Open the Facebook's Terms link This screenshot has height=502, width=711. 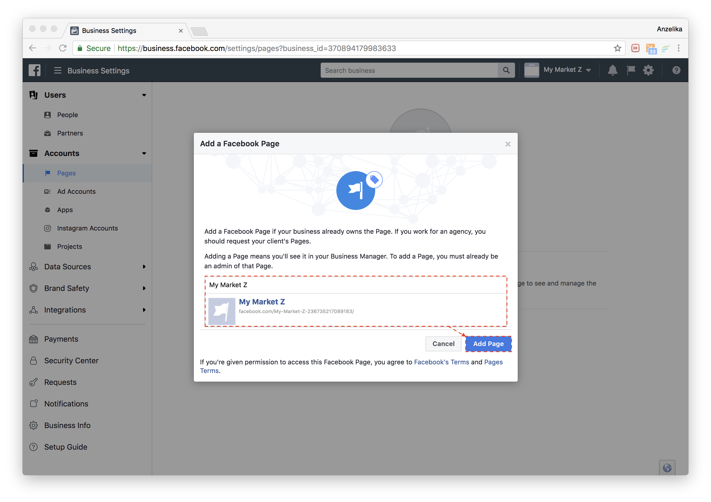(x=441, y=362)
